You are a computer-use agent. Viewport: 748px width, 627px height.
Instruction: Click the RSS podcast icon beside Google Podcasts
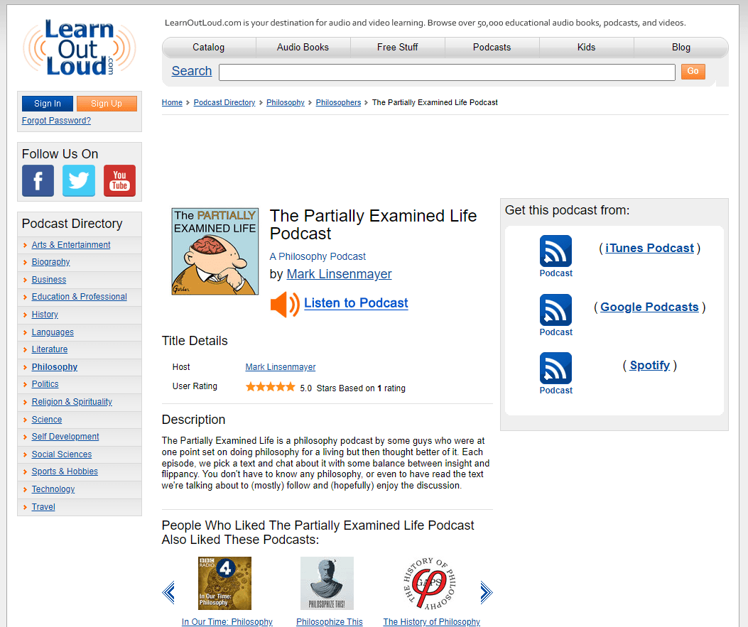pos(555,310)
